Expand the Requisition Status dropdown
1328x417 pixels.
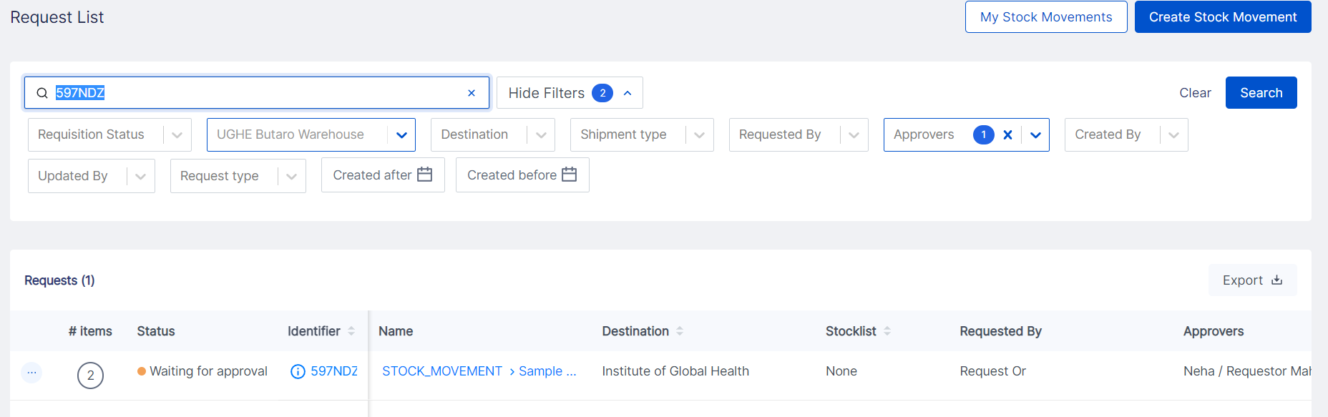177,135
